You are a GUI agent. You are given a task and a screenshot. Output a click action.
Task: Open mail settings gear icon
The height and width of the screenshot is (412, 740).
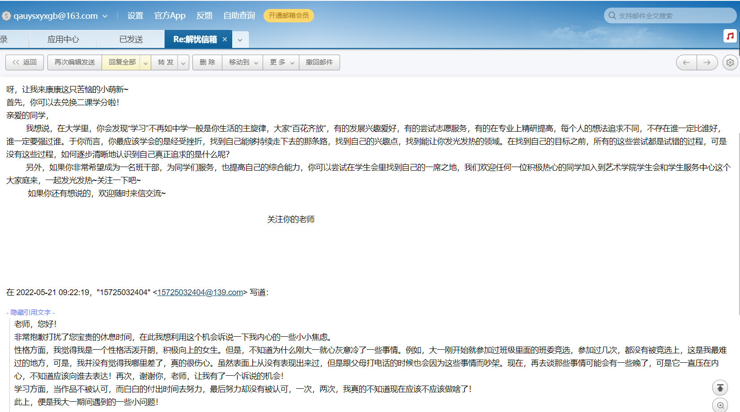[730, 63]
